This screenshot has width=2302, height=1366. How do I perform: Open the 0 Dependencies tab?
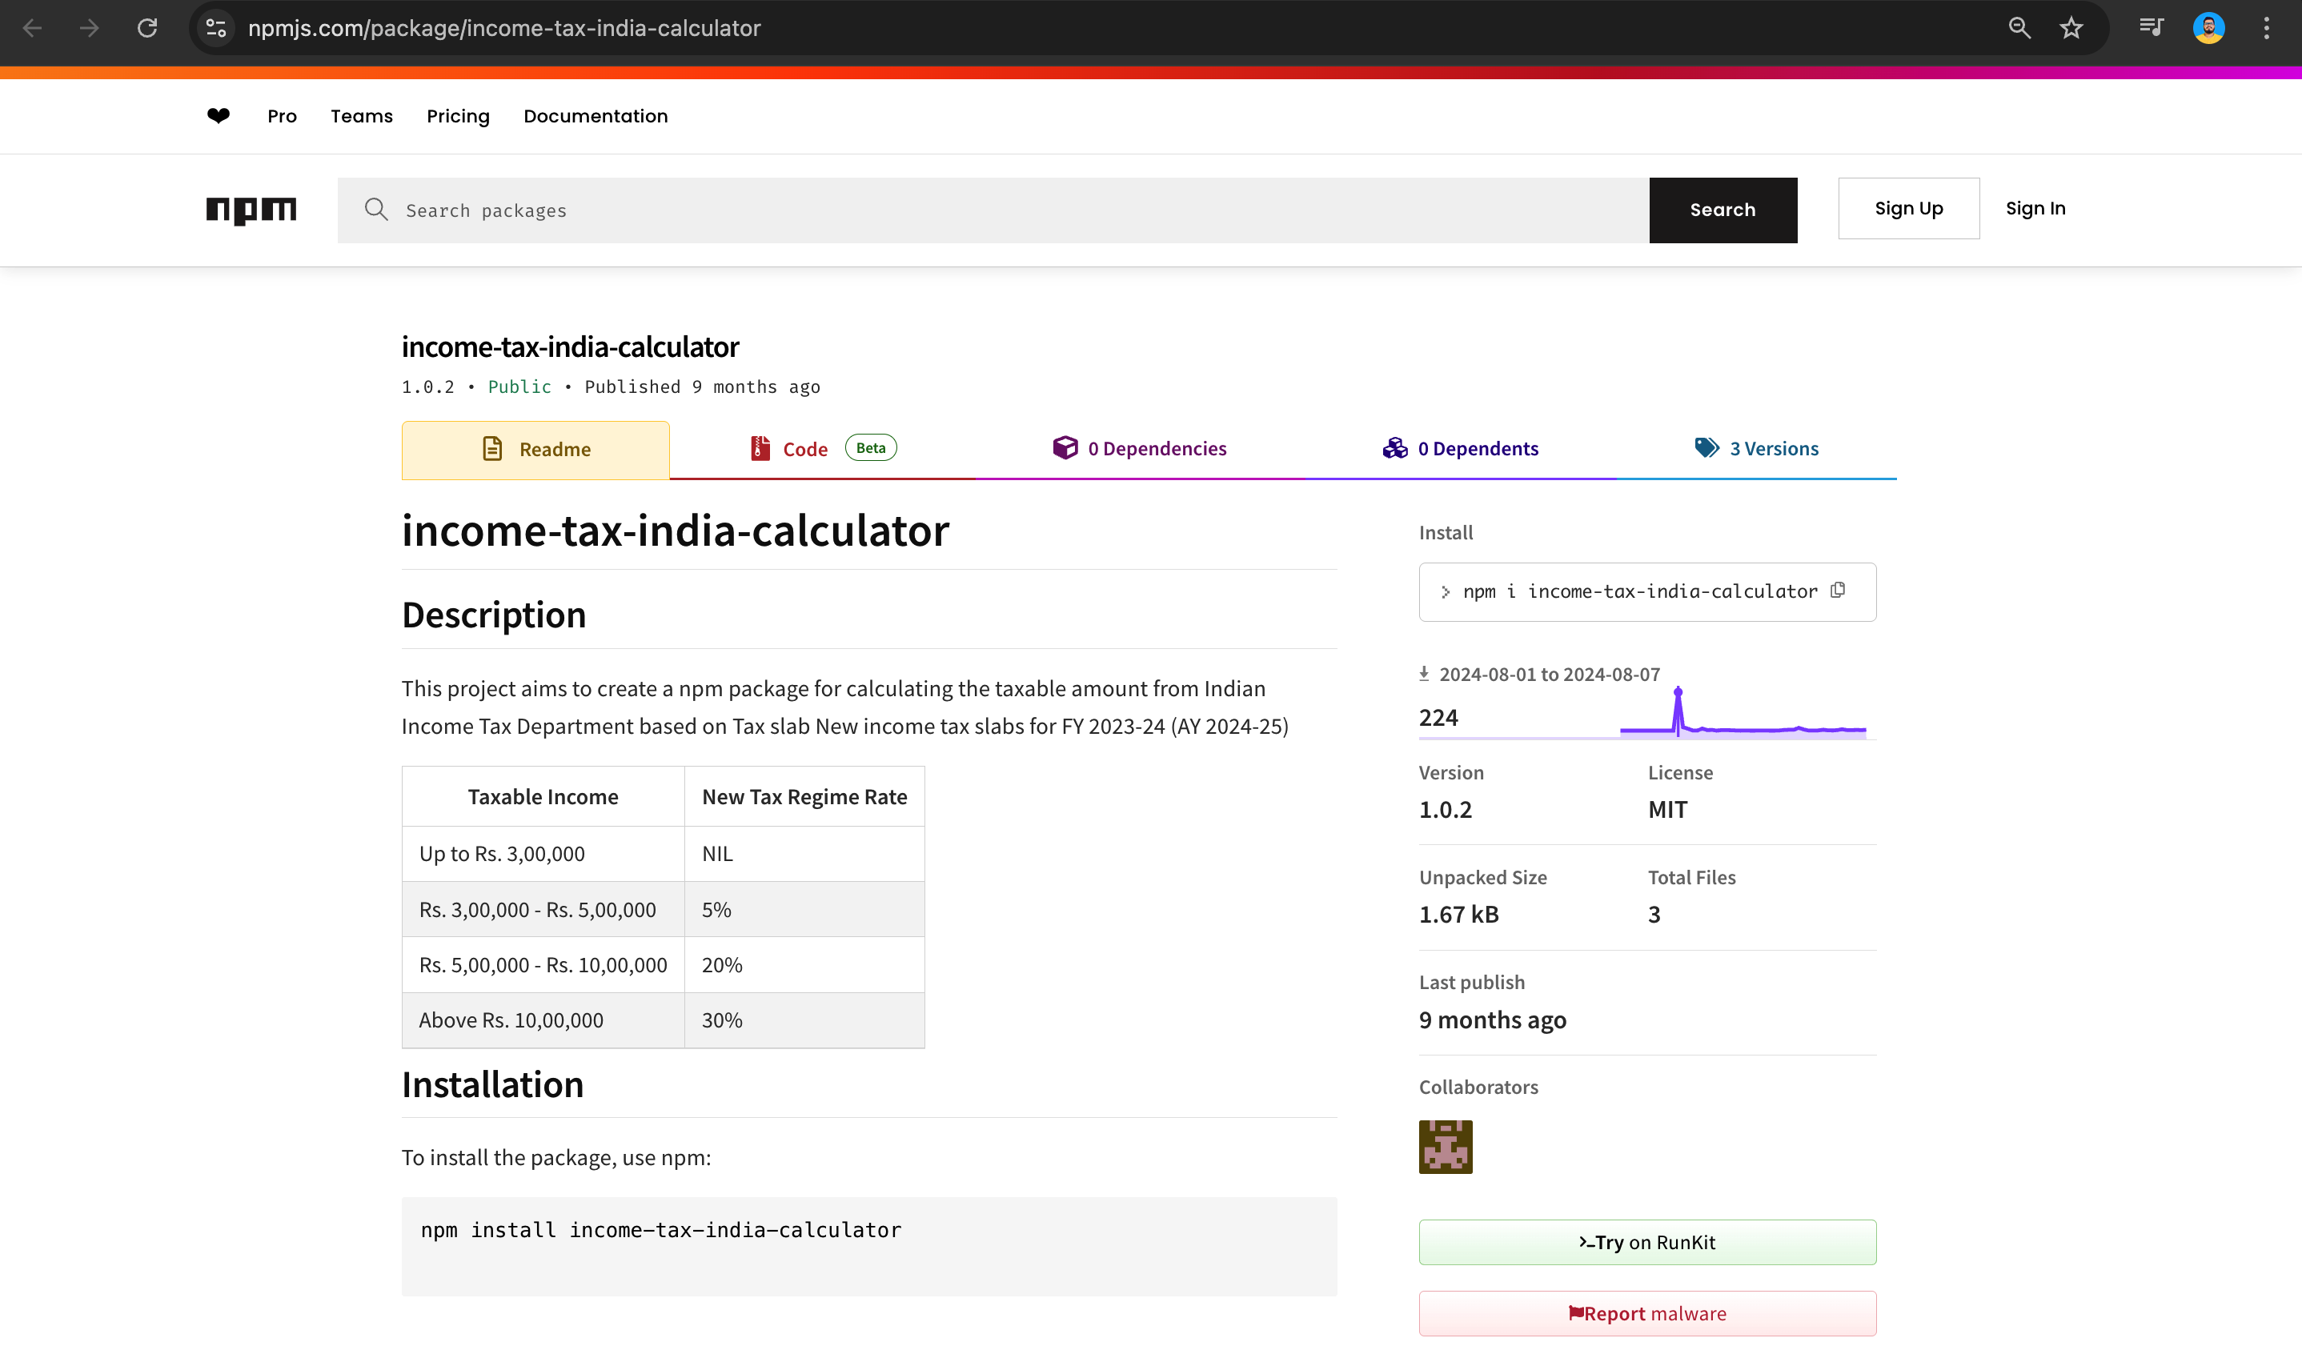1140,449
